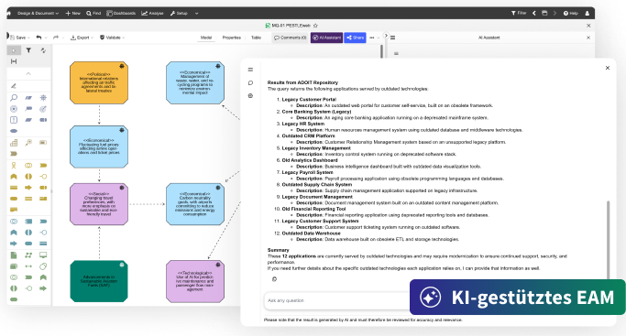The image size is (626, 336).
Task: Open the user account icon in top bar
Action: 587,13
